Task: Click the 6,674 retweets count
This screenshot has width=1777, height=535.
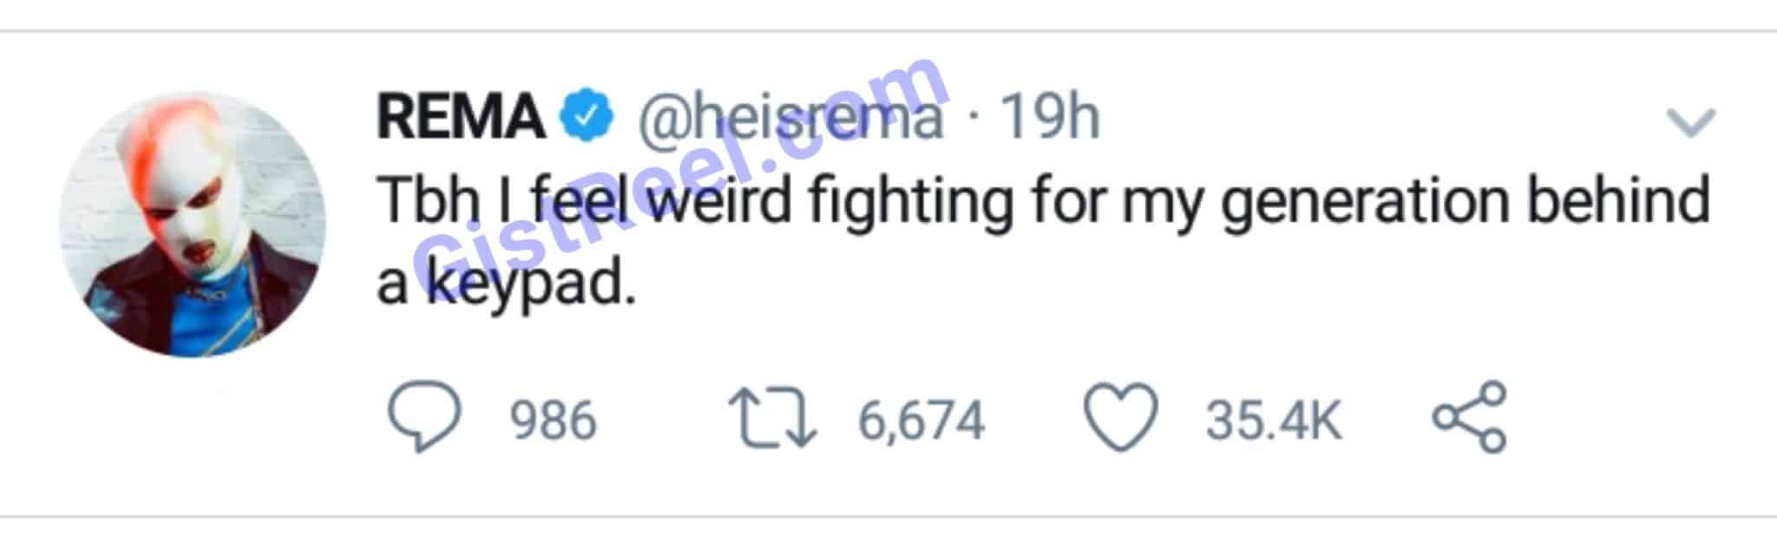Action: coord(921,421)
